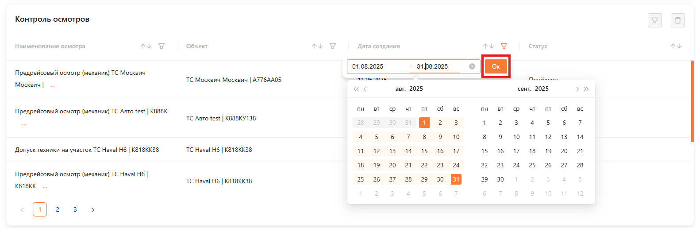
Task: Open the авг. month selector
Action: pyautogui.click(x=400, y=89)
